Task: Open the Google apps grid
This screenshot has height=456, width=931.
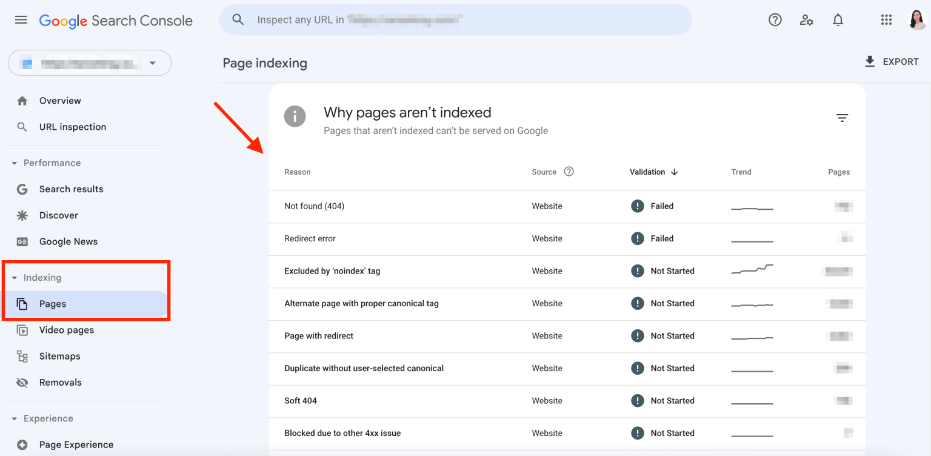Action: pos(886,20)
